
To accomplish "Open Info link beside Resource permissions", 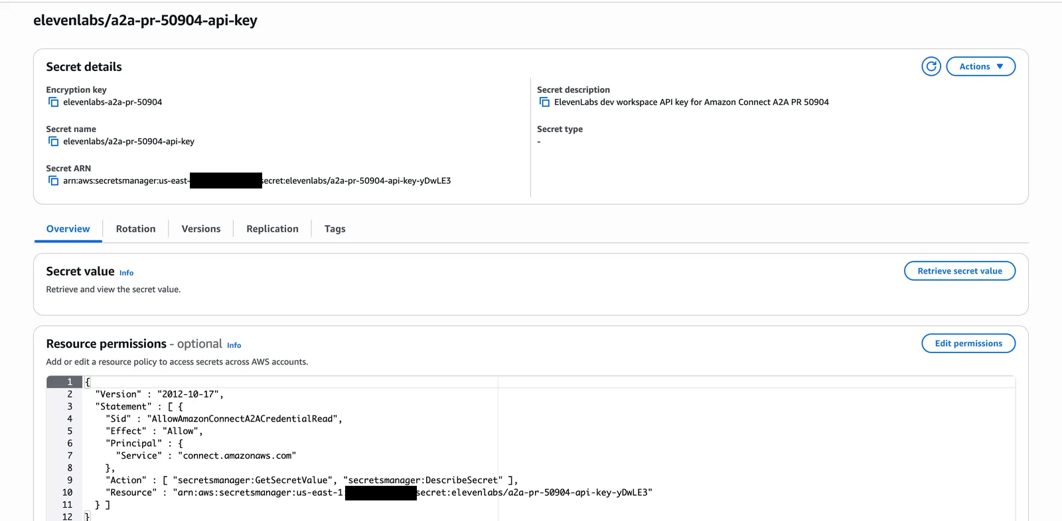I will [x=234, y=345].
